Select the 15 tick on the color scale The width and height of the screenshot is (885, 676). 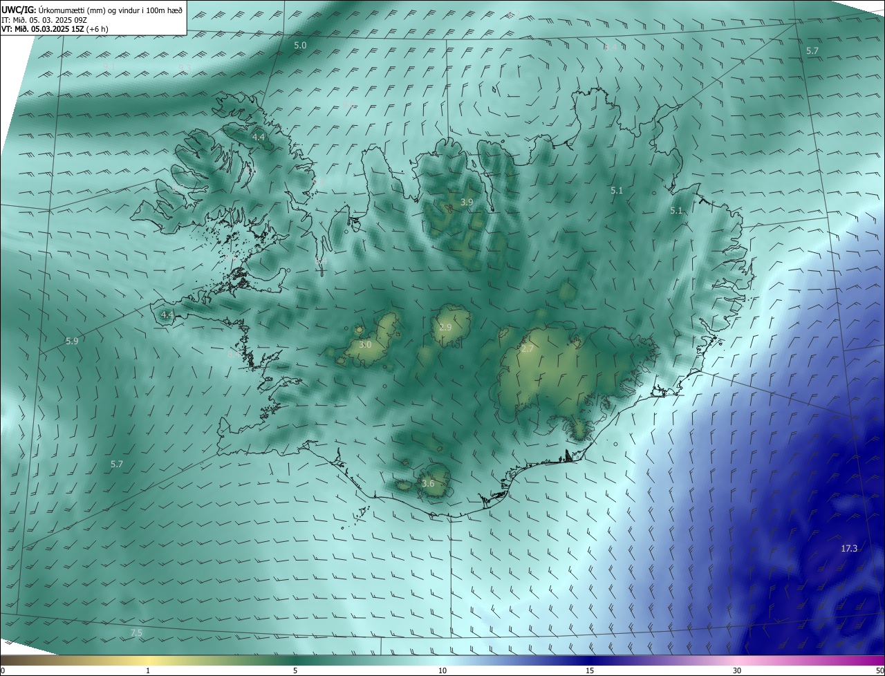coord(590,670)
